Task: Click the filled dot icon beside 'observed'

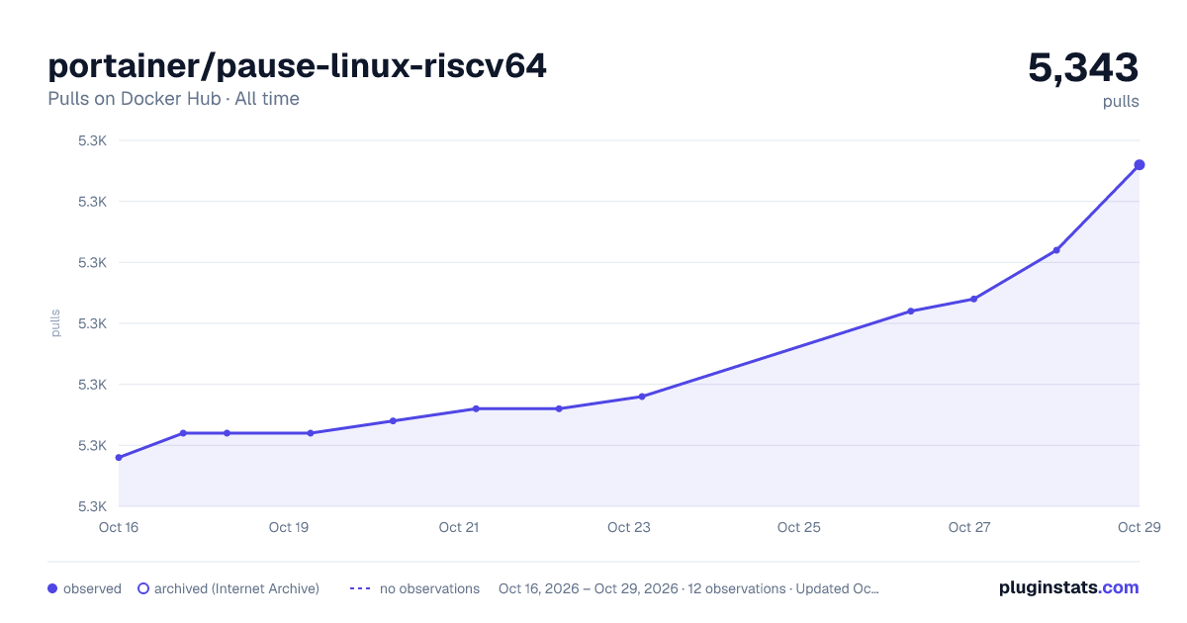Action: [52, 588]
